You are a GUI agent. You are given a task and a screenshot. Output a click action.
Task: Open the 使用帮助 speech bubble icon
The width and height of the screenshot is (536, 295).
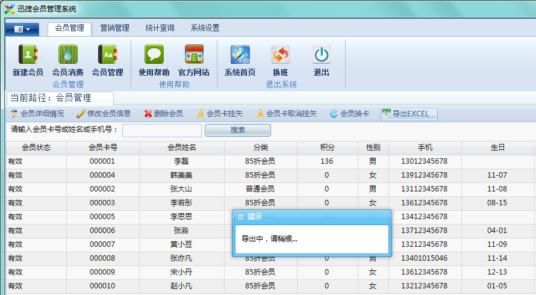tap(154, 54)
